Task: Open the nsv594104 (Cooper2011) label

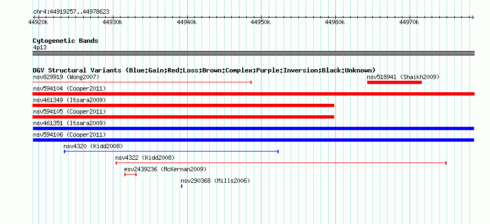Action: 69,88
